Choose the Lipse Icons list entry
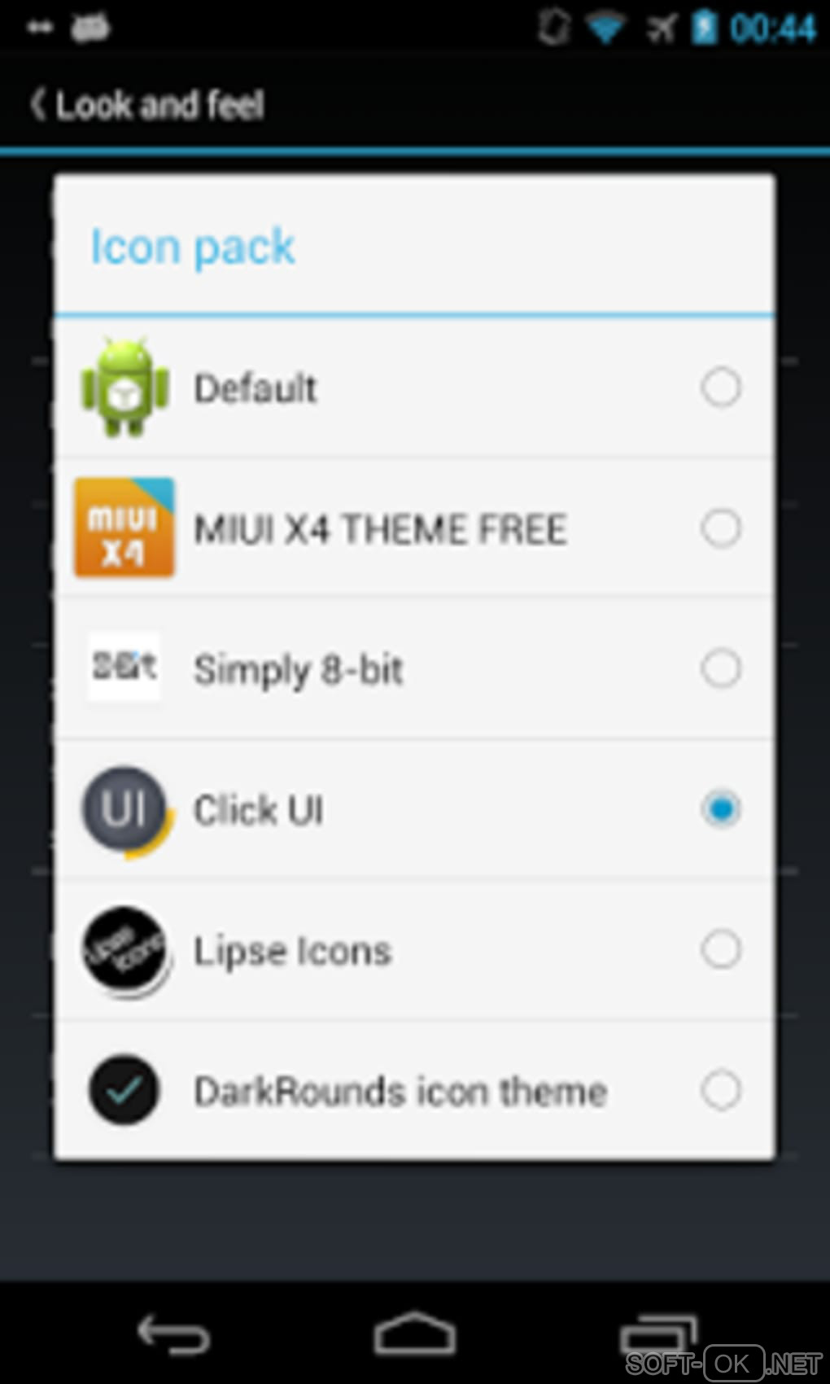This screenshot has width=830, height=1384. point(414,950)
